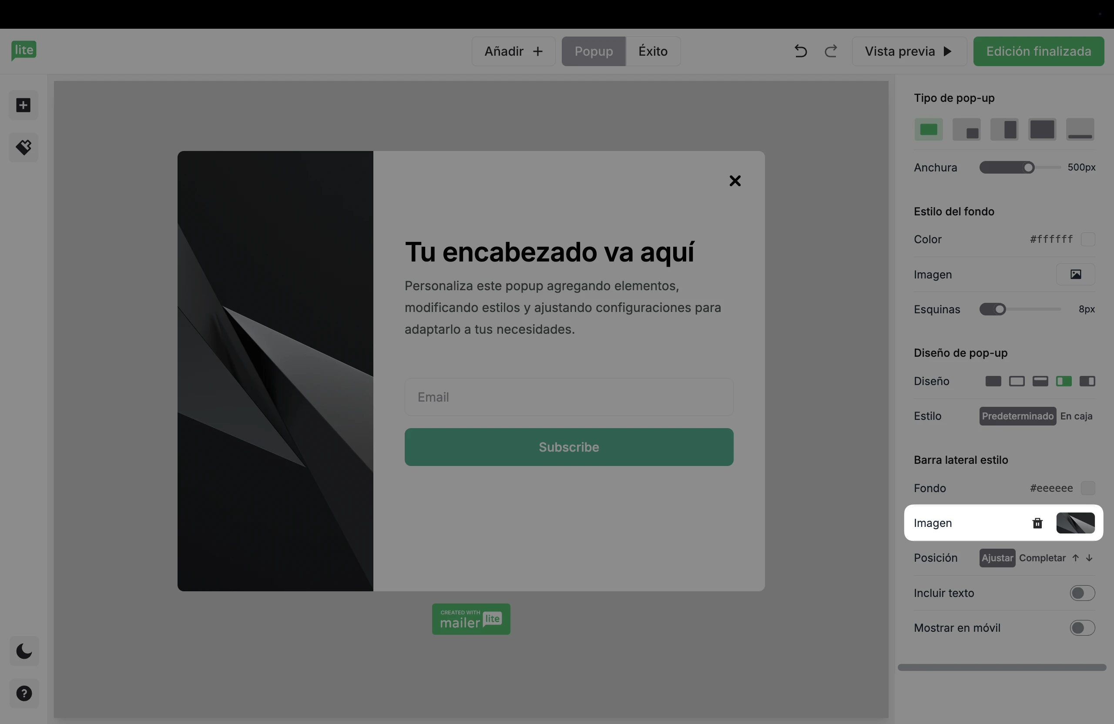
Task: Click the sidebar image thumbnail
Action: (1075, 523)
